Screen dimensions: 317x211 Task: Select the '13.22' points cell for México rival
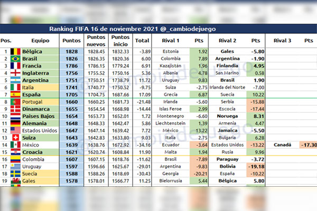pyautogui.click(x=199, y=131)
